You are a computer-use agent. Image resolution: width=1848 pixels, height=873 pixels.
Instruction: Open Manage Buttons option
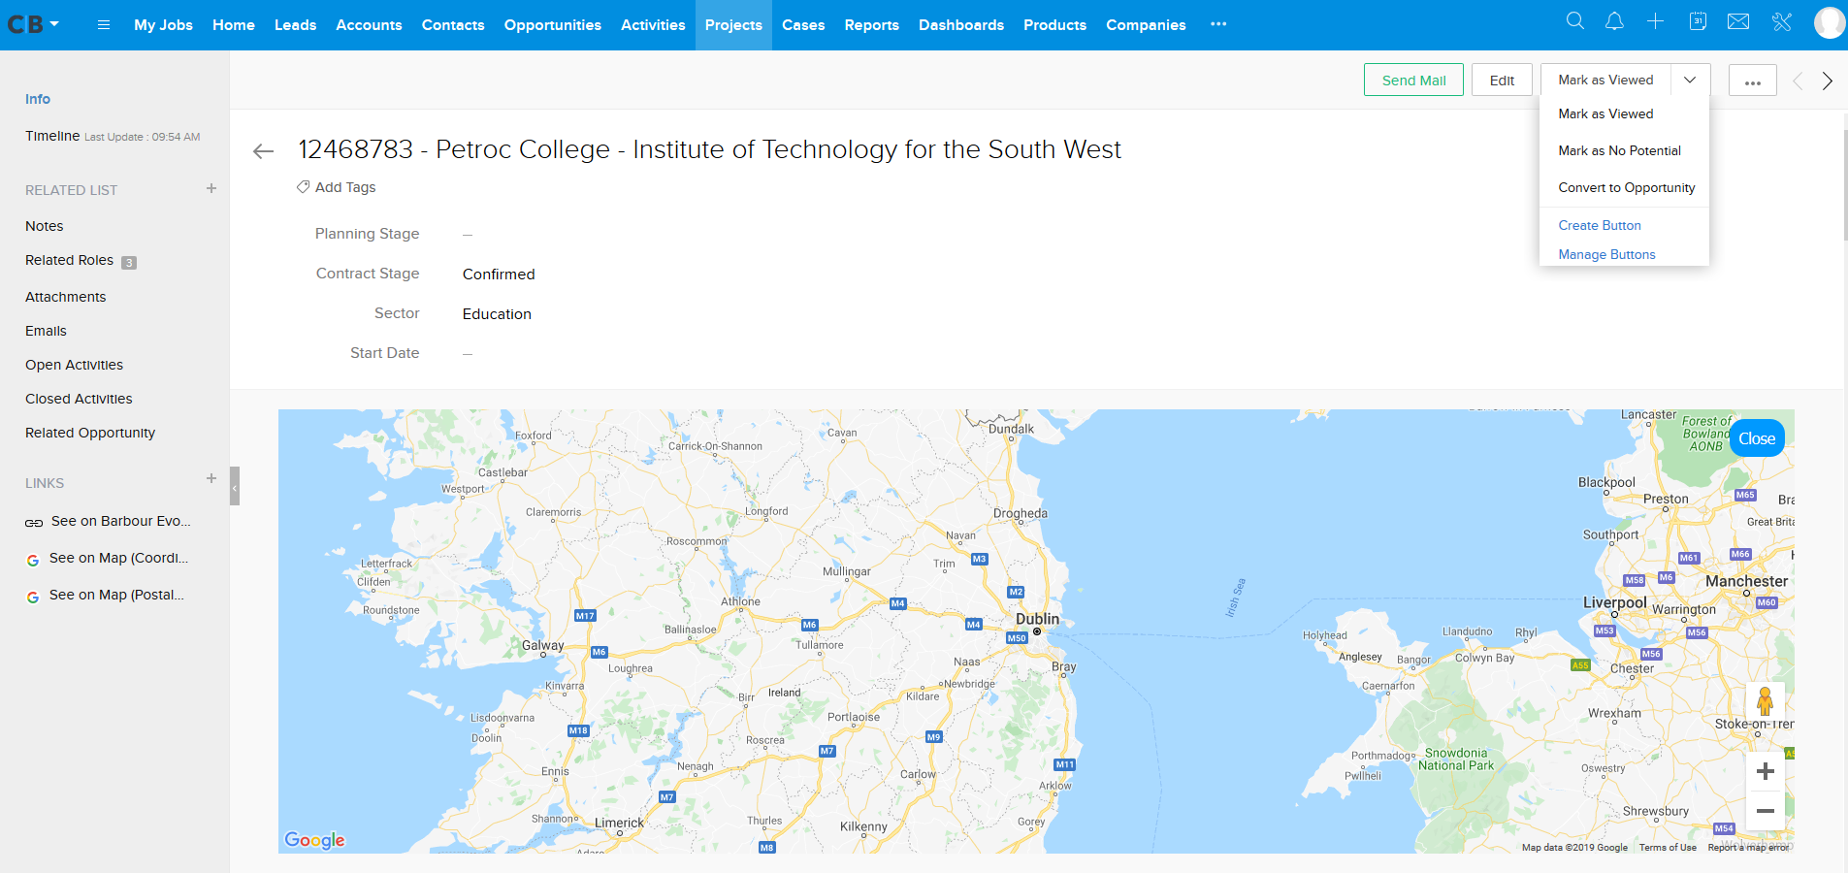pyautogui.click(x=1606, y=254)
